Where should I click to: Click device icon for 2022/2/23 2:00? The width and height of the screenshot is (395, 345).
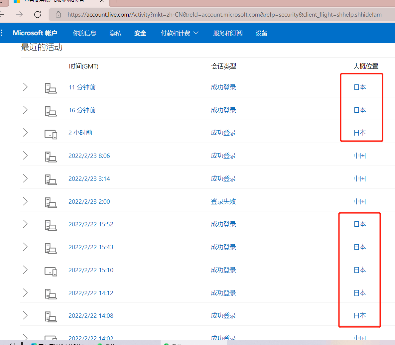(x=51, y=203)
